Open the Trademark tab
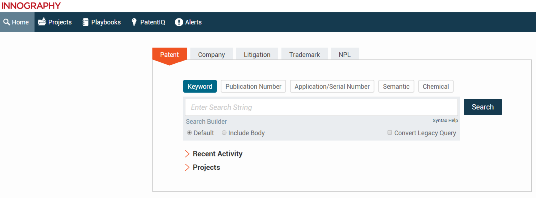The height and width of the screenshot is (198, 536). 304,54
